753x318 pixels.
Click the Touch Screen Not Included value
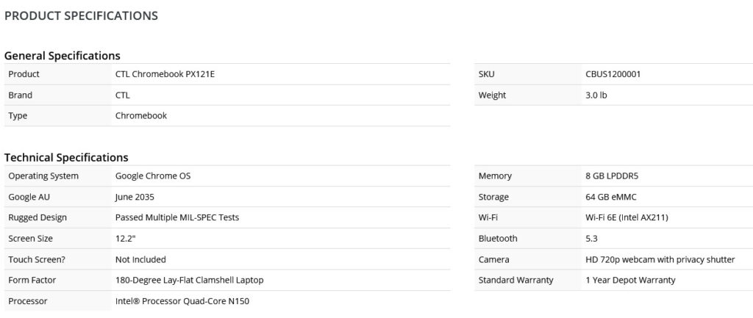[140, 259]
